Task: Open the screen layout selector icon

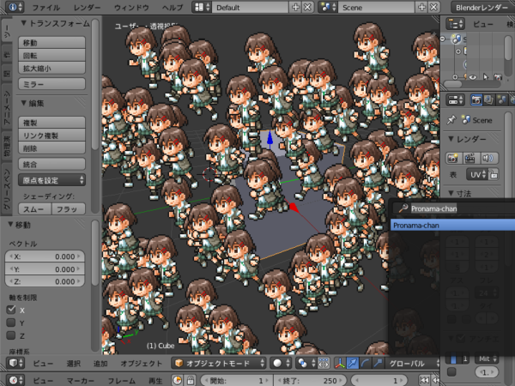Action: coord(202,7)
